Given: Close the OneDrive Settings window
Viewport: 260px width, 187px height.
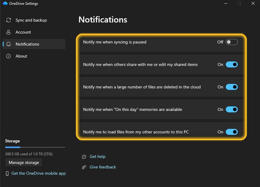Looking at the screenshot, I should pos(253,3).
